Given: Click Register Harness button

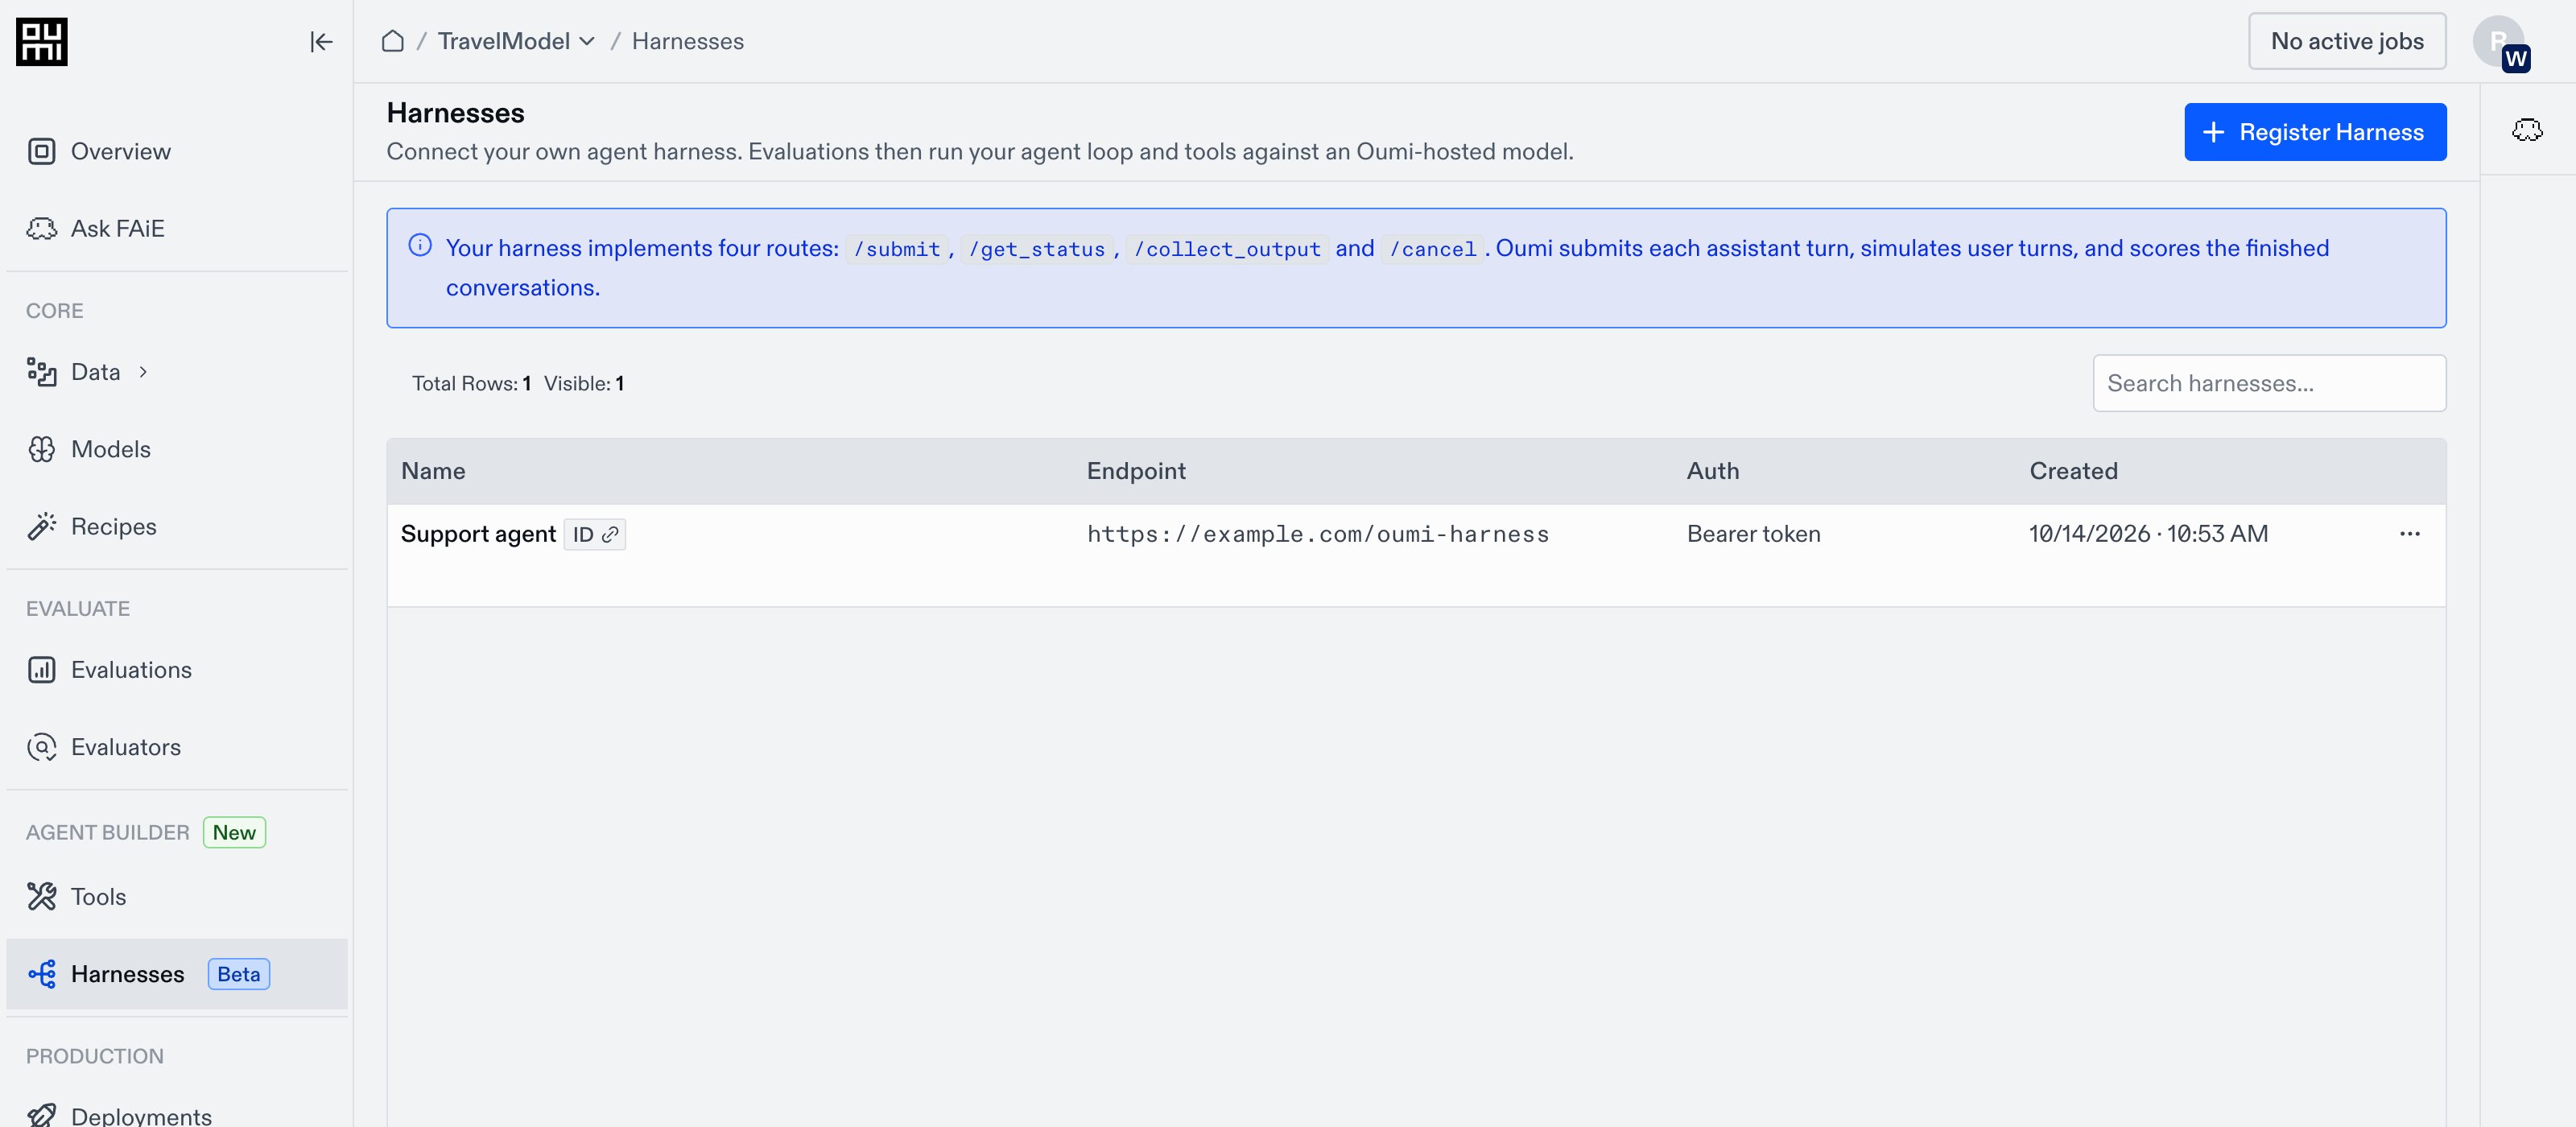Looking at the screenshot, I should [2315, 132].
